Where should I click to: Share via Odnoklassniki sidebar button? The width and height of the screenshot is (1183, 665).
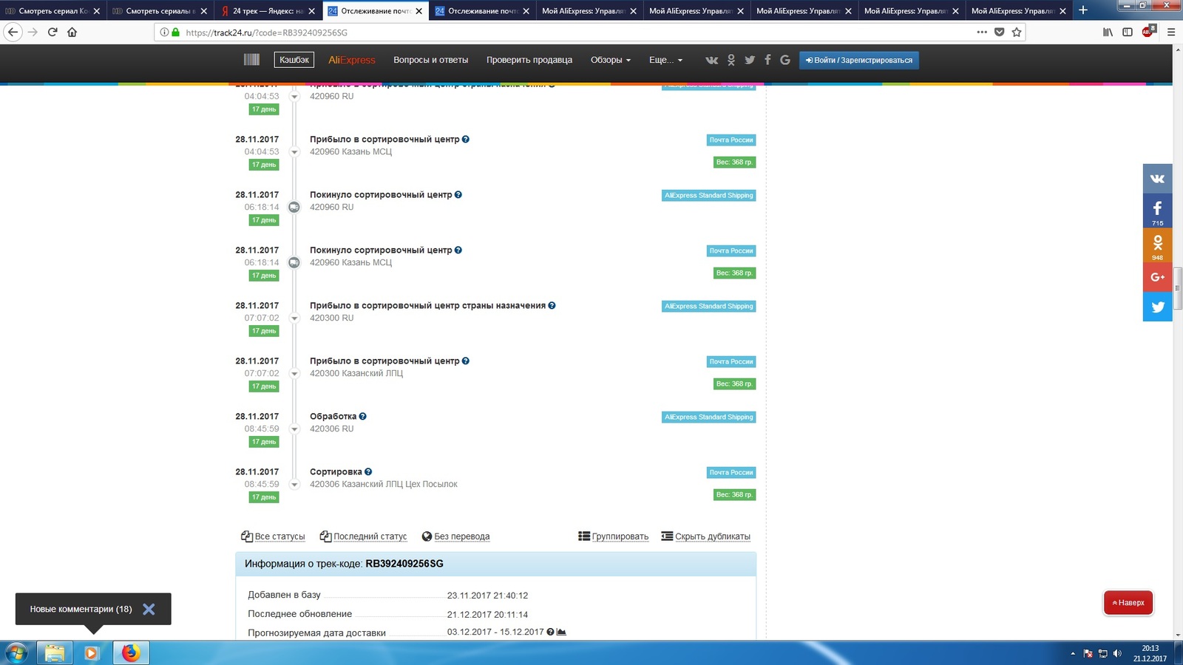click(x=1157, y=245)
